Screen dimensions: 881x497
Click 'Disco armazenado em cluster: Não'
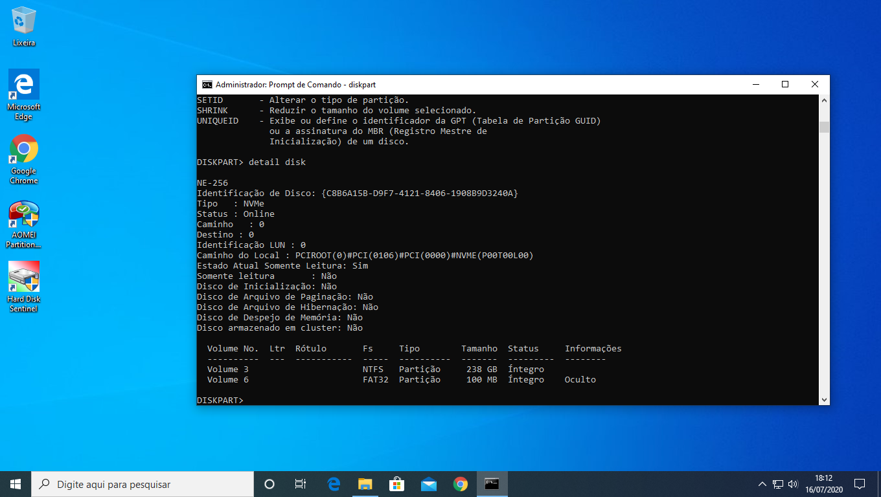pos(280,328)
